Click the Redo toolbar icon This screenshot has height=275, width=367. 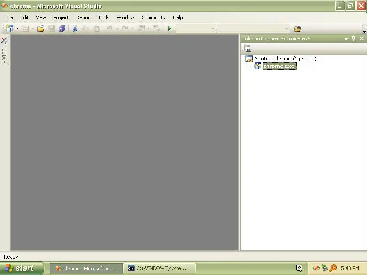point(125,28)
